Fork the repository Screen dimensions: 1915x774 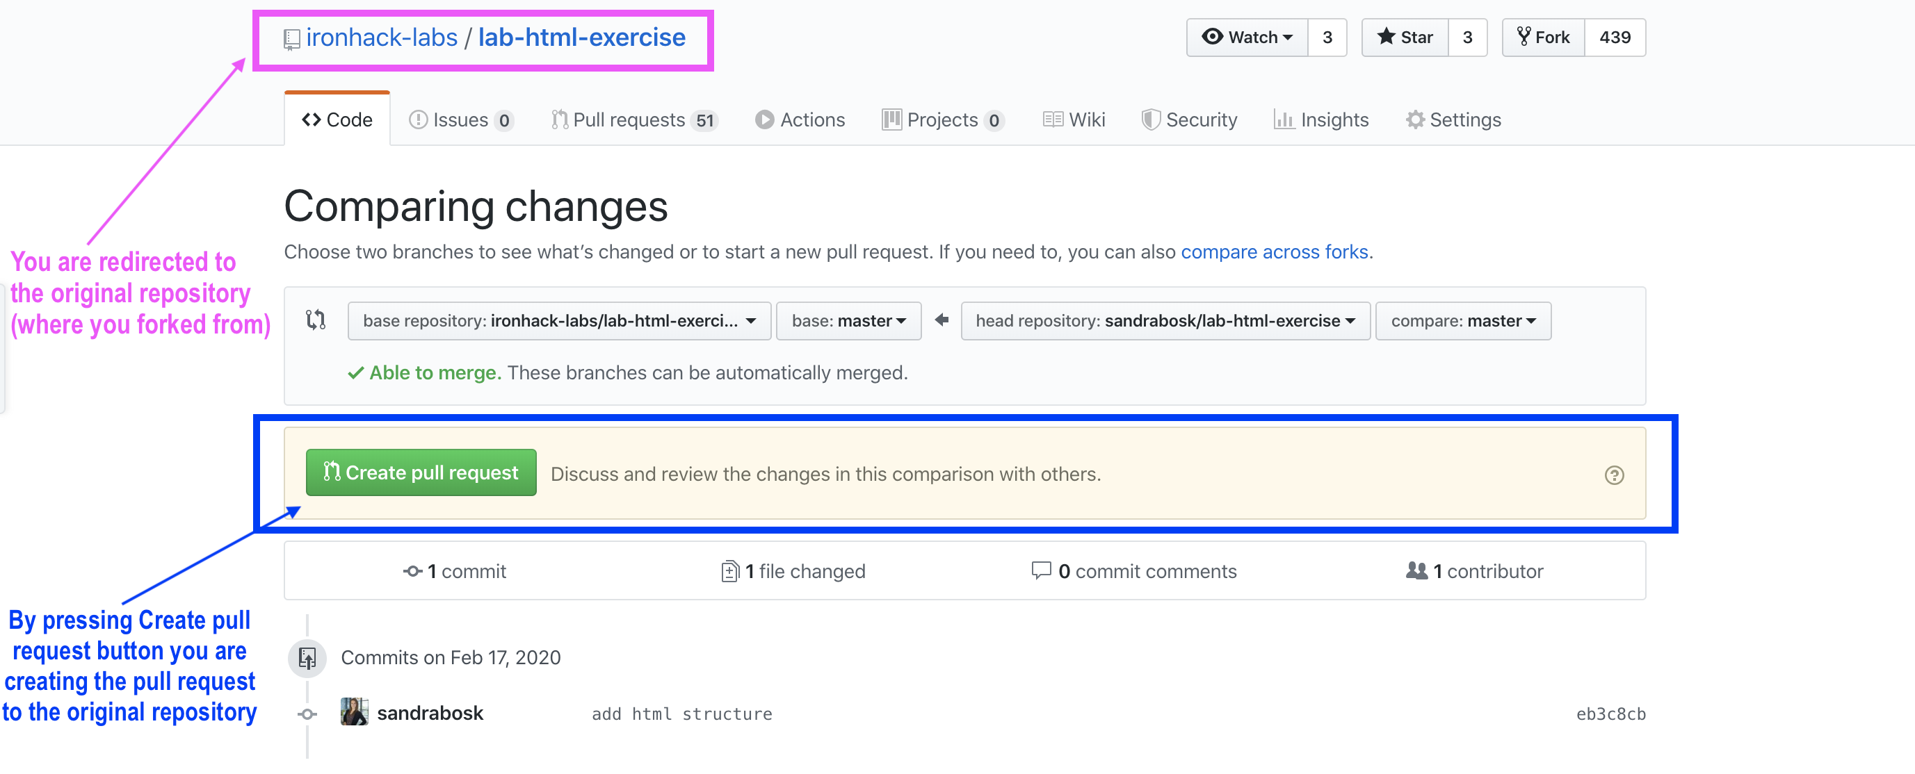tap(1544, 37)
